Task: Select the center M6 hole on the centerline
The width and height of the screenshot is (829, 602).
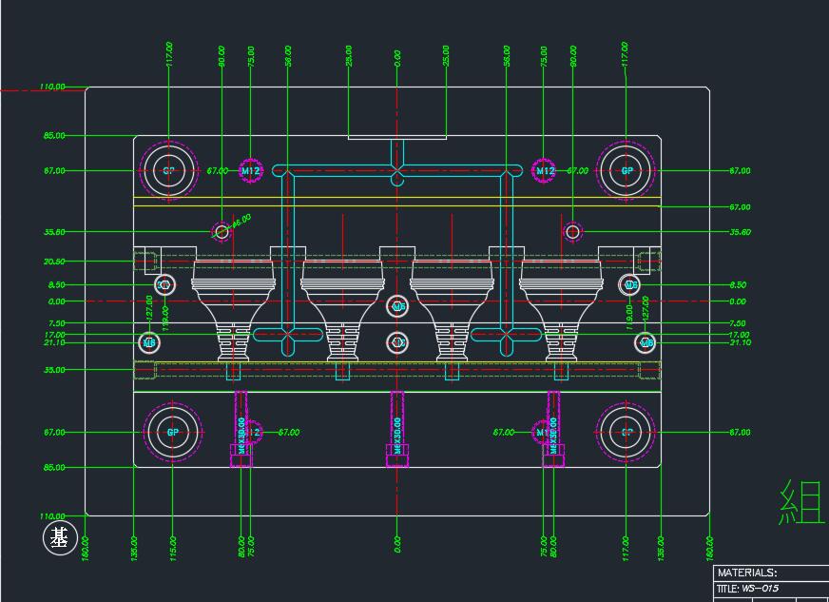Action: point(398,306)
